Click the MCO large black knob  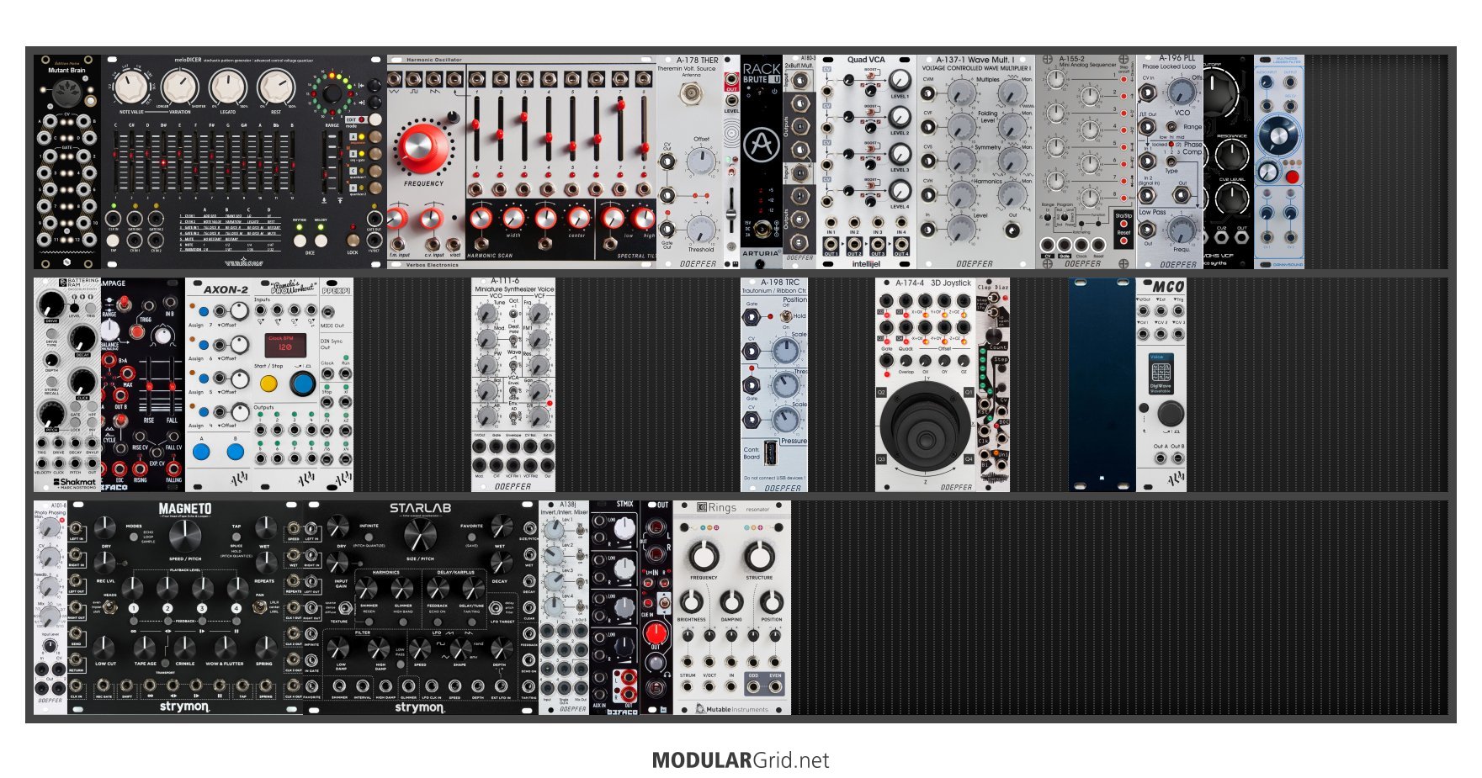pyautogui.click(x=1170, y=413)
